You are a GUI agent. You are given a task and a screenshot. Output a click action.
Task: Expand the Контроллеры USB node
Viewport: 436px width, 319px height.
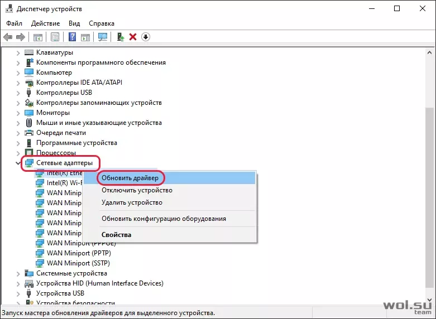pyautogui.click(x=18, y=93)
